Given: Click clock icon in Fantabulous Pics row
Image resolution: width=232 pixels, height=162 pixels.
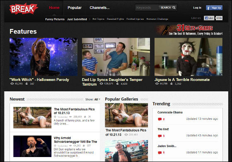Looking at the screenshot, I should point(55,117).
